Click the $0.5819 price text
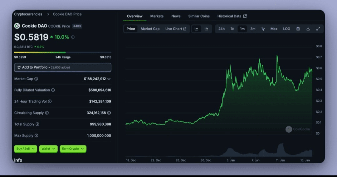Image resolution: width=337 pixels, height=177 pixels. (31, 37)
